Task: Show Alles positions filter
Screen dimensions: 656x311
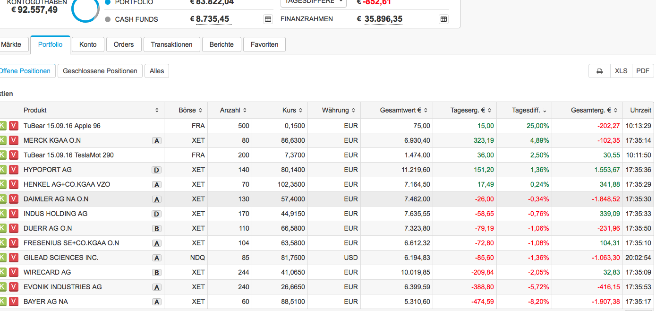Action: coord(157,71)
